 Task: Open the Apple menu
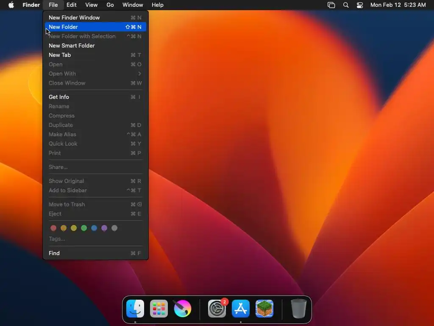point(11,5)
